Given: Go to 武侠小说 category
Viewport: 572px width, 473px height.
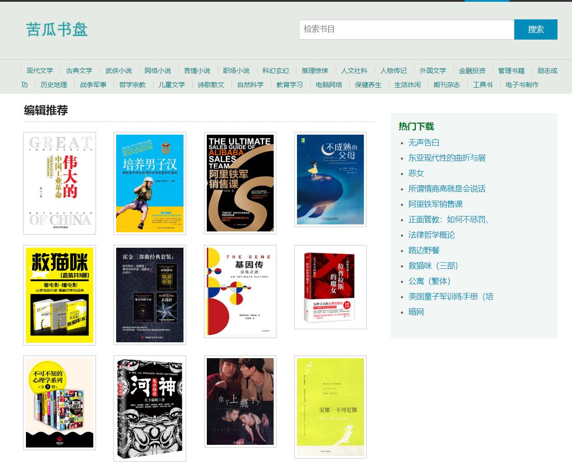Looking at the screenshot, I should click(118, 71).
